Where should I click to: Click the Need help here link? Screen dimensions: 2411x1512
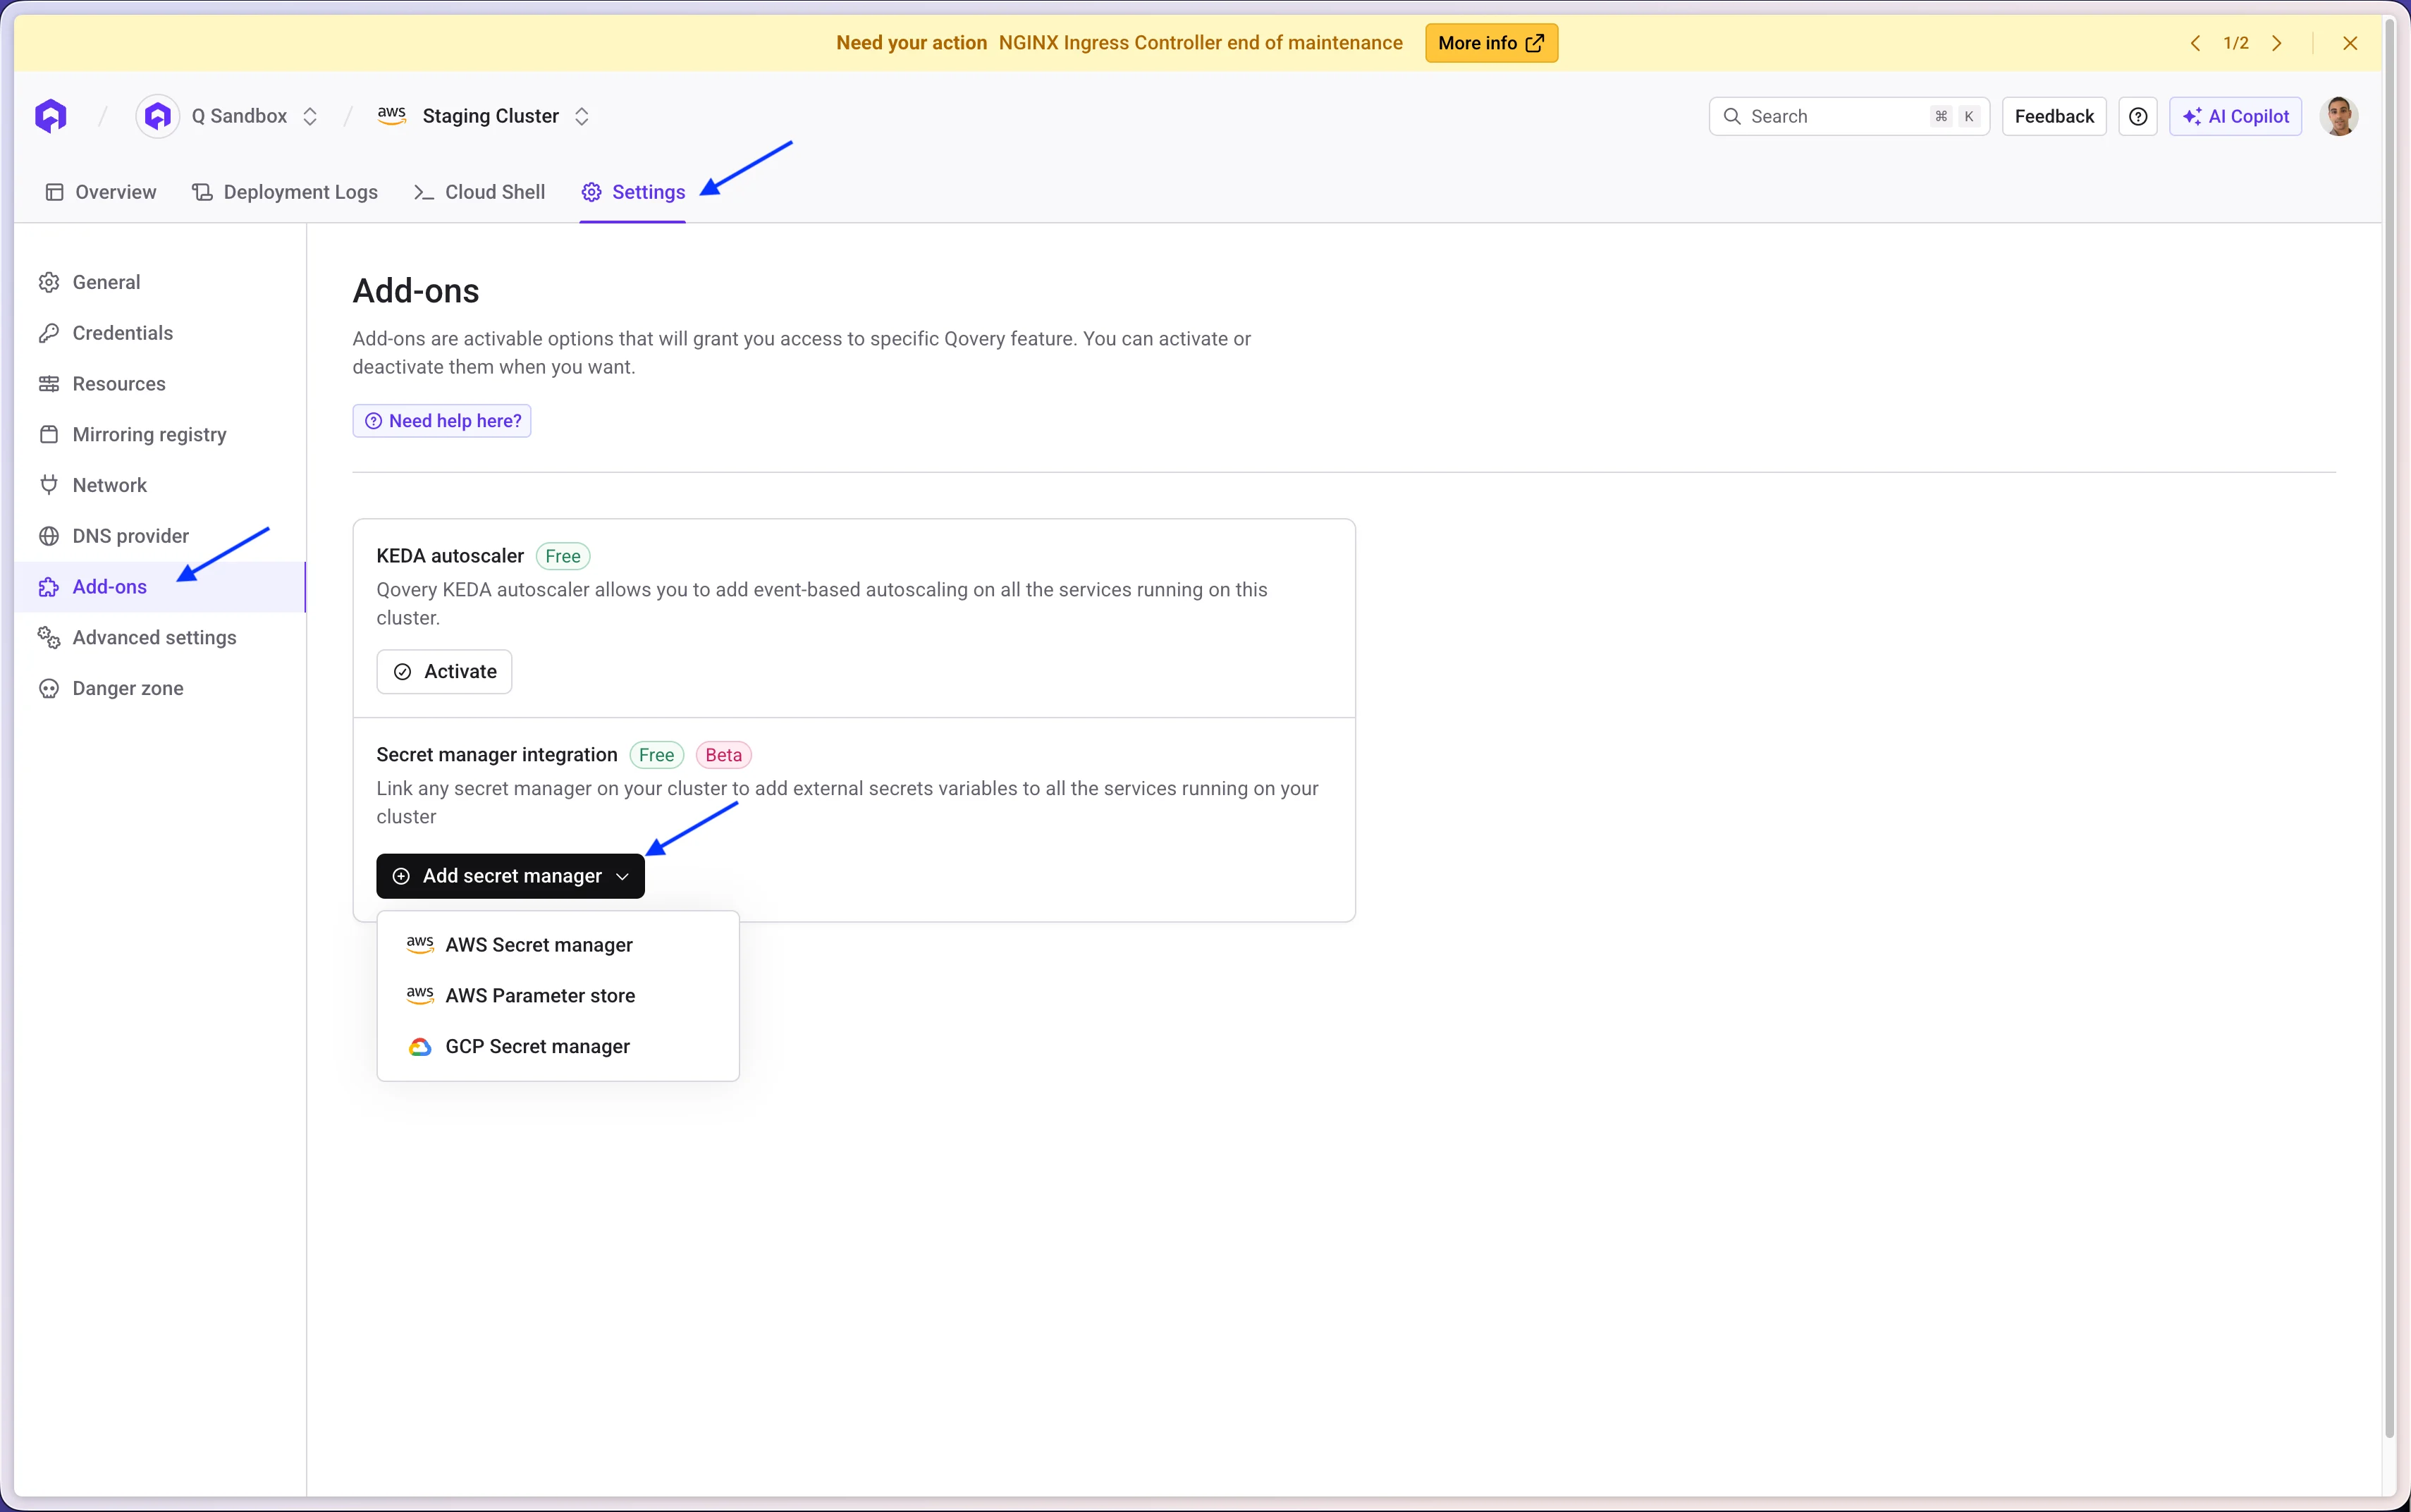coord(442,421)
